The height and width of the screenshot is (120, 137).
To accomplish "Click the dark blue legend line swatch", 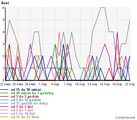I will click(x=4, y=90).
